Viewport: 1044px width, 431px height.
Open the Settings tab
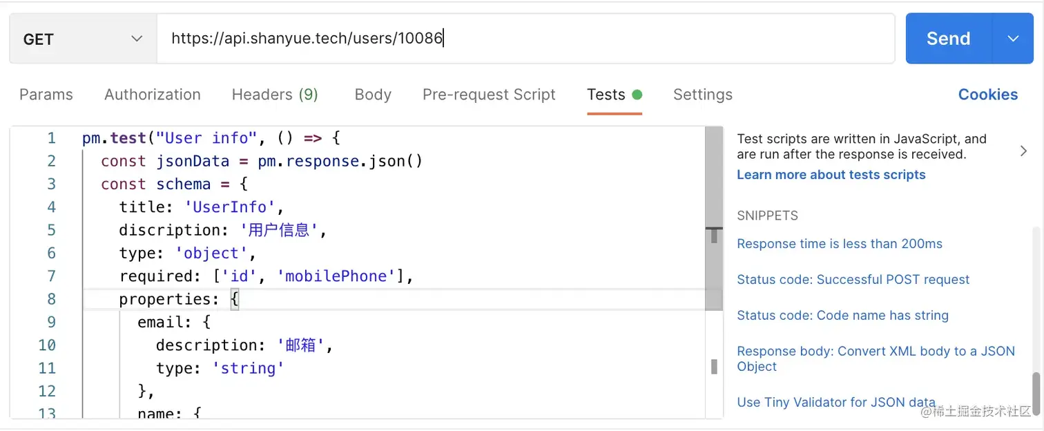[703, 95]
